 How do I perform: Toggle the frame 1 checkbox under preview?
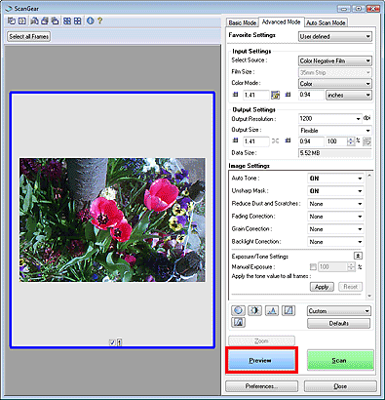point(112,342)
